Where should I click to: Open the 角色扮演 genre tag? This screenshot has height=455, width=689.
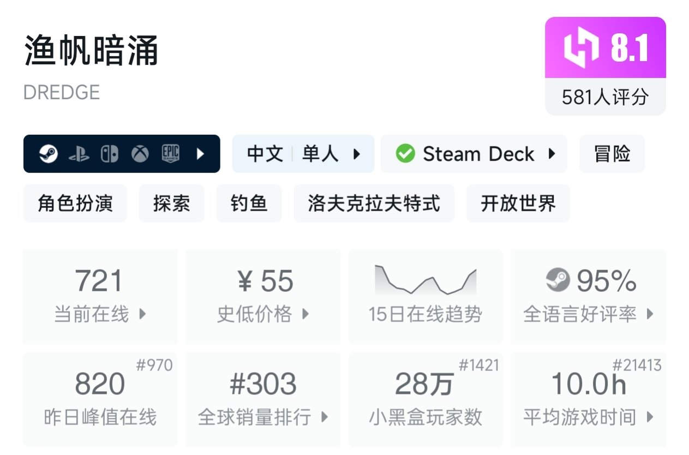75,203
